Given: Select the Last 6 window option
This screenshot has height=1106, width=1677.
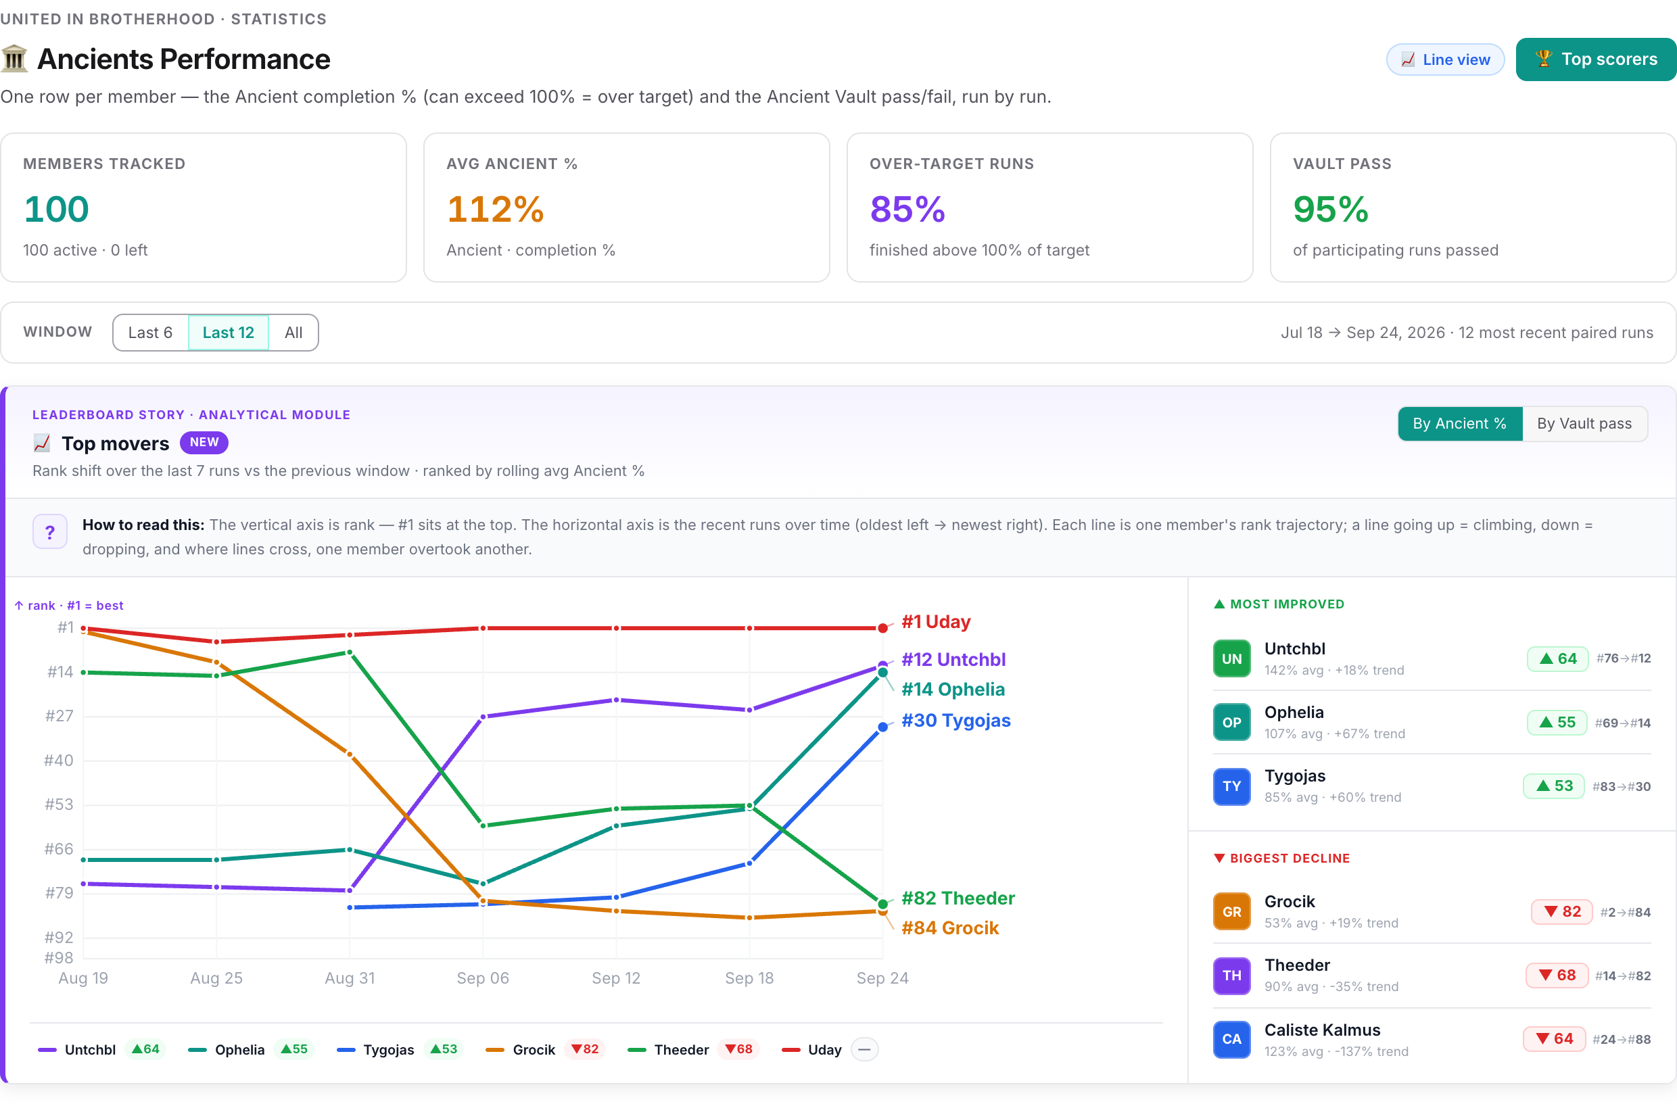Looking at the screenshot, I should (150, 332).
